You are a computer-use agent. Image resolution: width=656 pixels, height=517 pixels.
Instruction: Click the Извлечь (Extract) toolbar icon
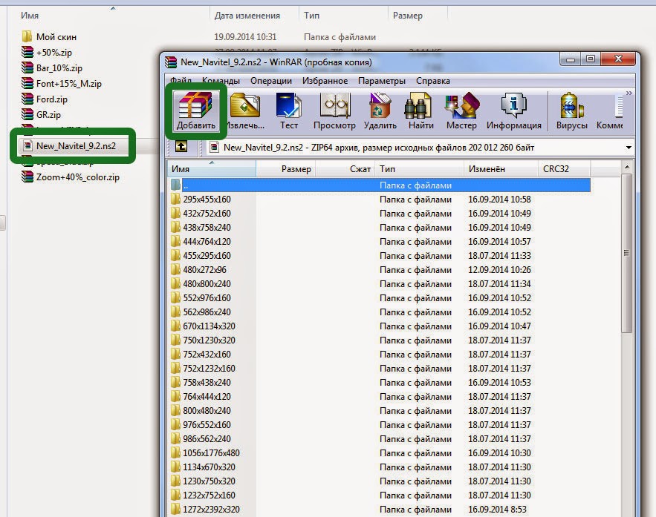pyautogui.click(x=245, y=111)
